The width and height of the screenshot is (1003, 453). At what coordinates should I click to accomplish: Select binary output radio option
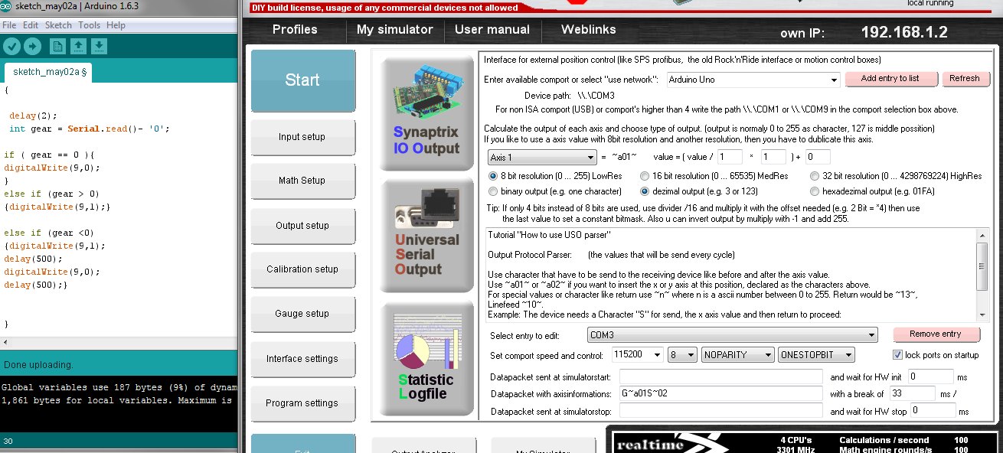tap(493, 191)
